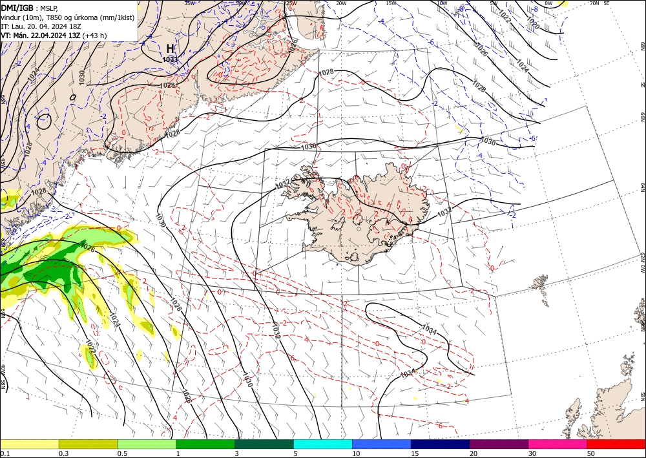The height and width of the screenshot is (458, 646).
Task: Click the green 1–3 legend swatch
Action: (205, 444)
